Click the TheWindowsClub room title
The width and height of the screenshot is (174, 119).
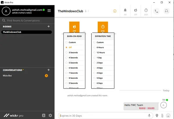[x=70, y=11]
